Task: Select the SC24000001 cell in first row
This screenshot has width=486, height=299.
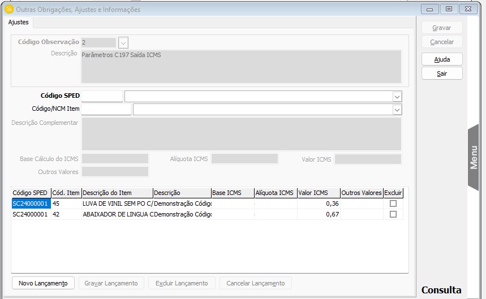Action: click(x=31, y=203)
